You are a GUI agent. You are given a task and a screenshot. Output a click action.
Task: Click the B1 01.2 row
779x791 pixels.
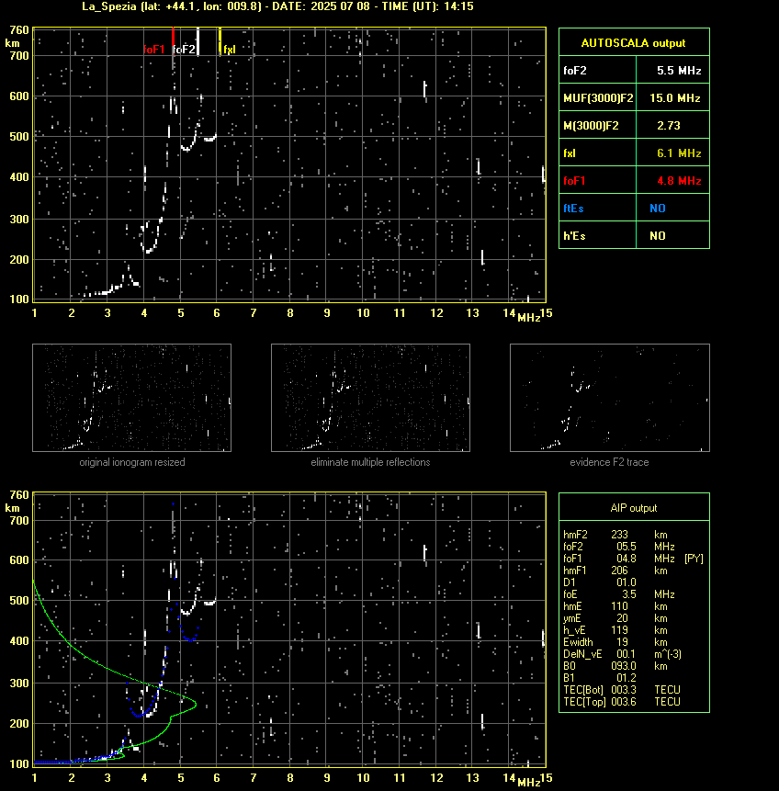[600, 678]
